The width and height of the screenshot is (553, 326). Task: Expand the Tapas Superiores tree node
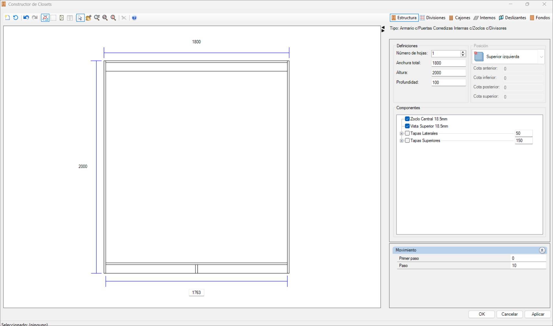click(401, 141)
